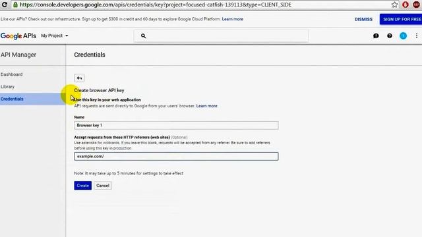
Task: Open the three-dot more options menu
Action: point(416,36)
